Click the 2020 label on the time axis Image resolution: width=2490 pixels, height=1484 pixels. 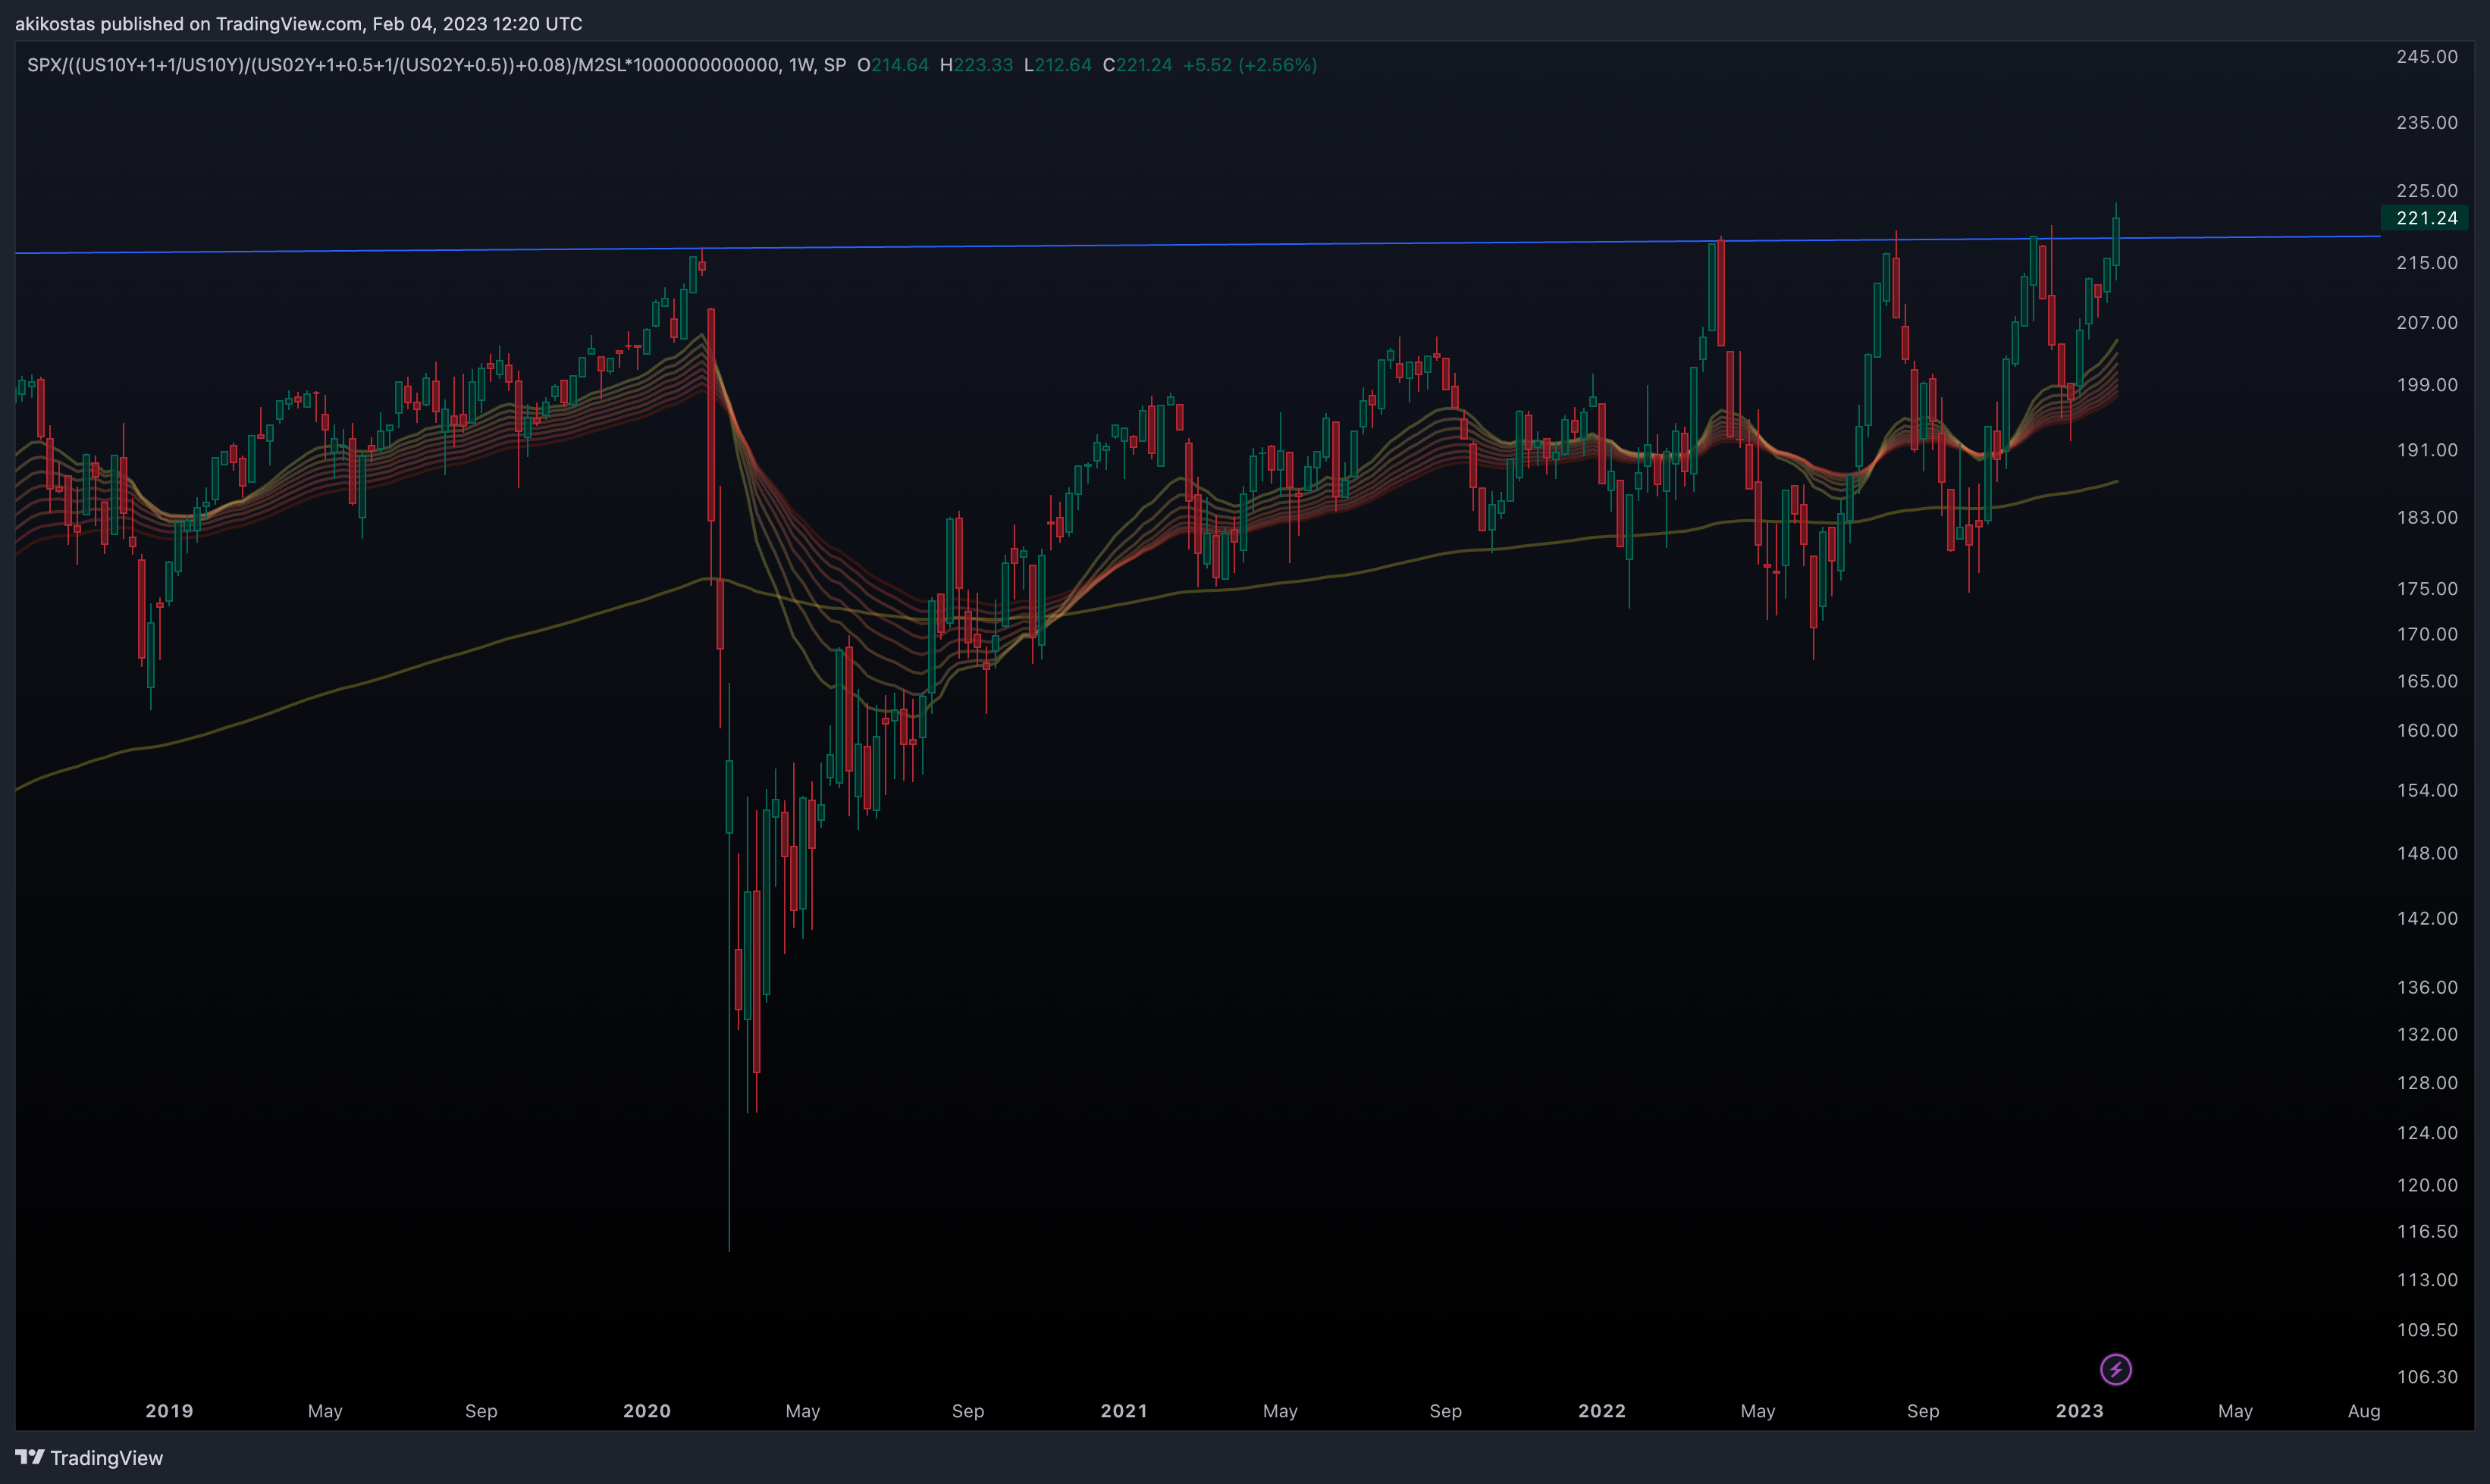coord(646,1411)
